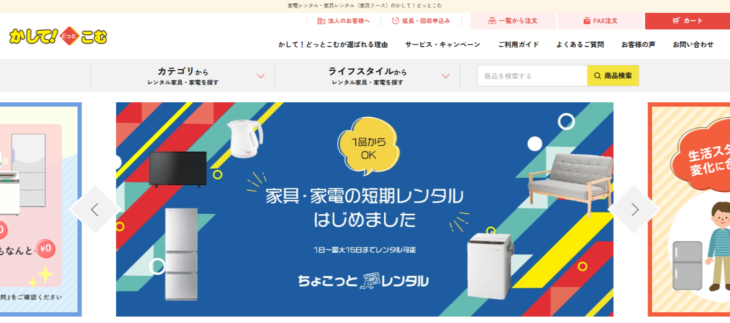Screen dimensions: 730x323
Task: Expand the ライフスタイルから dropdown chevron
Action: pyautogui.click(x=445, y=76)
